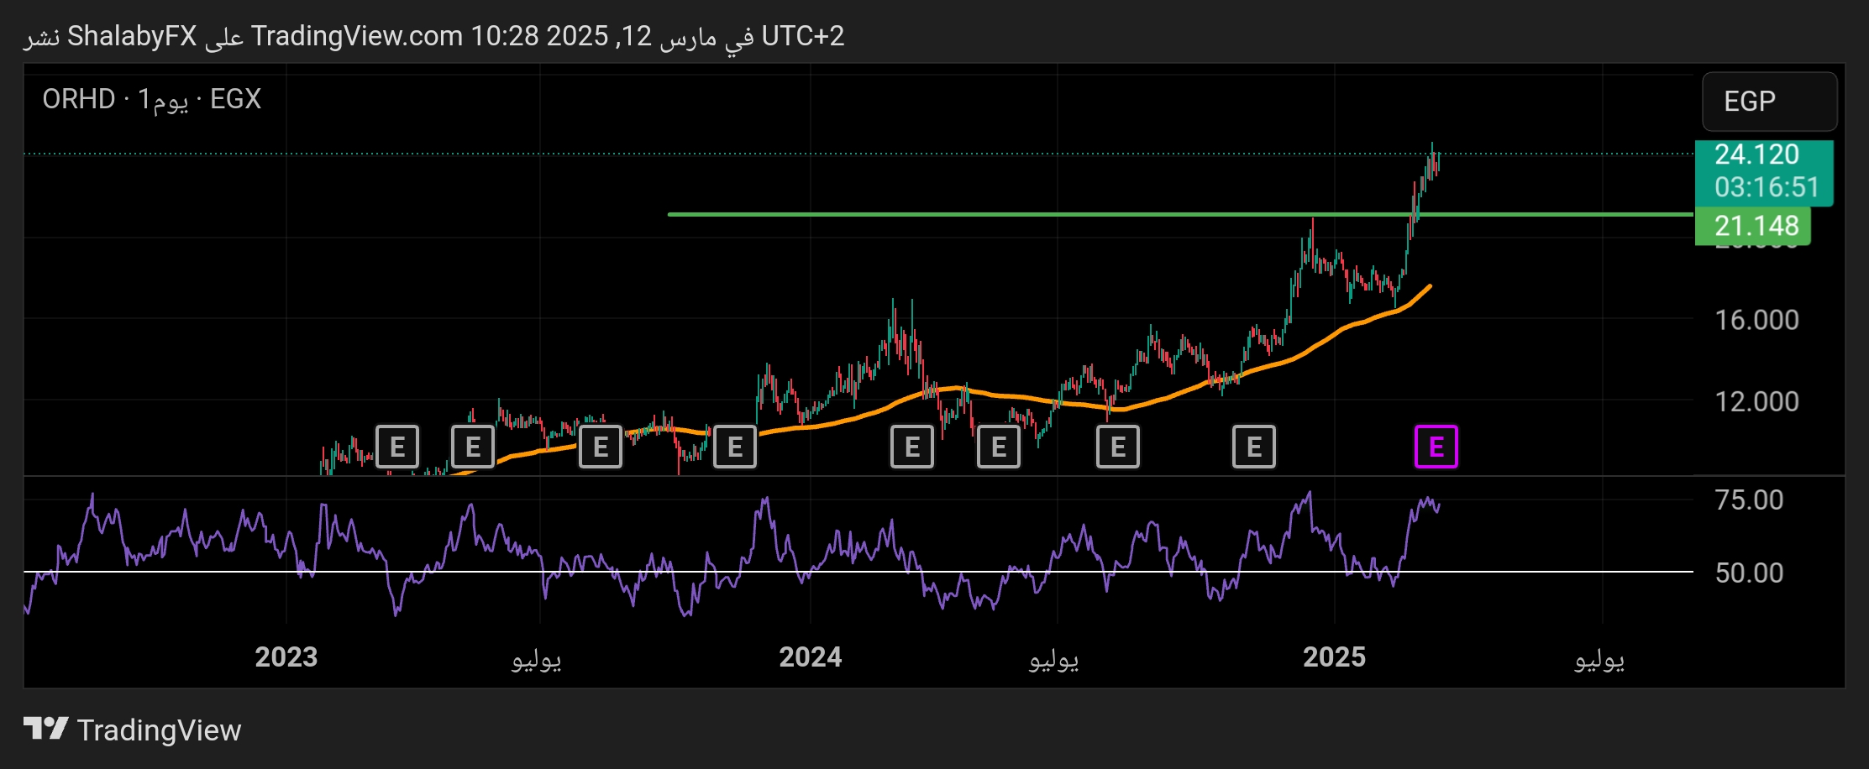This screenshot has height=769, width=1869.
Task: Click the 2025 label on the time axis
Action: [x=1334, y=657]
